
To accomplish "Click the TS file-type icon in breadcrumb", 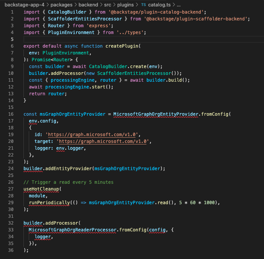I will click(x=143, y=5).
